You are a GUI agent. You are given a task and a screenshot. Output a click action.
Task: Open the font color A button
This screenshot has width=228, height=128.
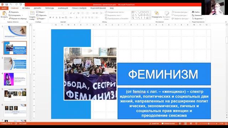coord(77,17)
